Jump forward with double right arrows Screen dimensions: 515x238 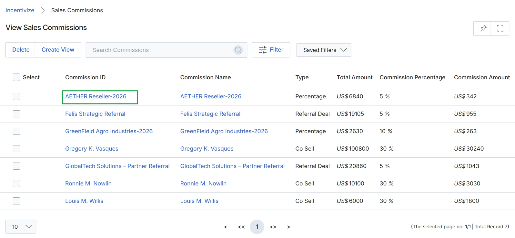point(273,227)
